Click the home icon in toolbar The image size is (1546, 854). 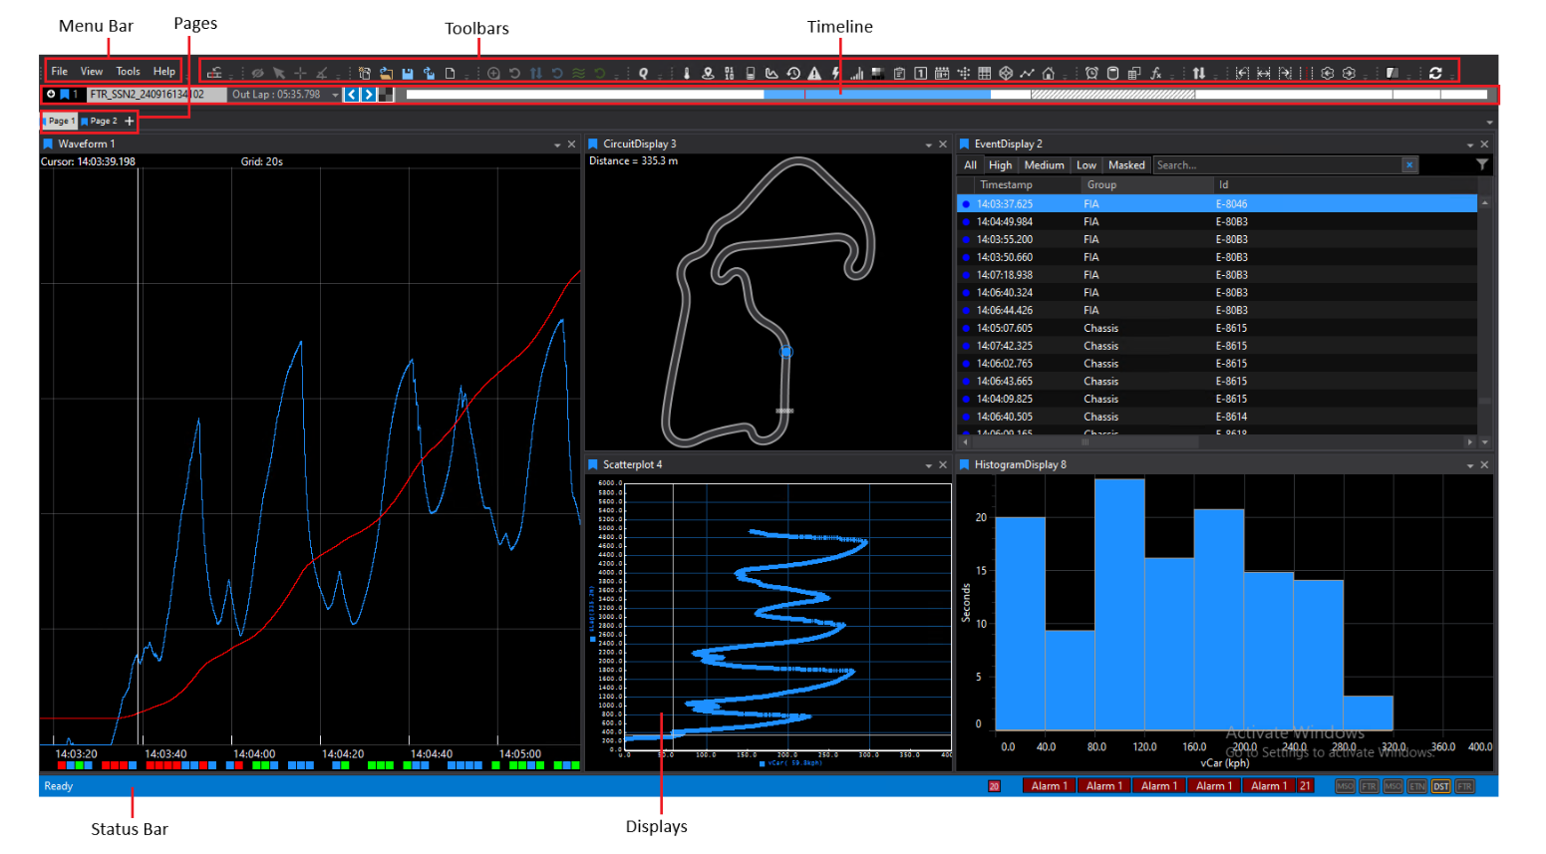click(x=1049, y=73)
